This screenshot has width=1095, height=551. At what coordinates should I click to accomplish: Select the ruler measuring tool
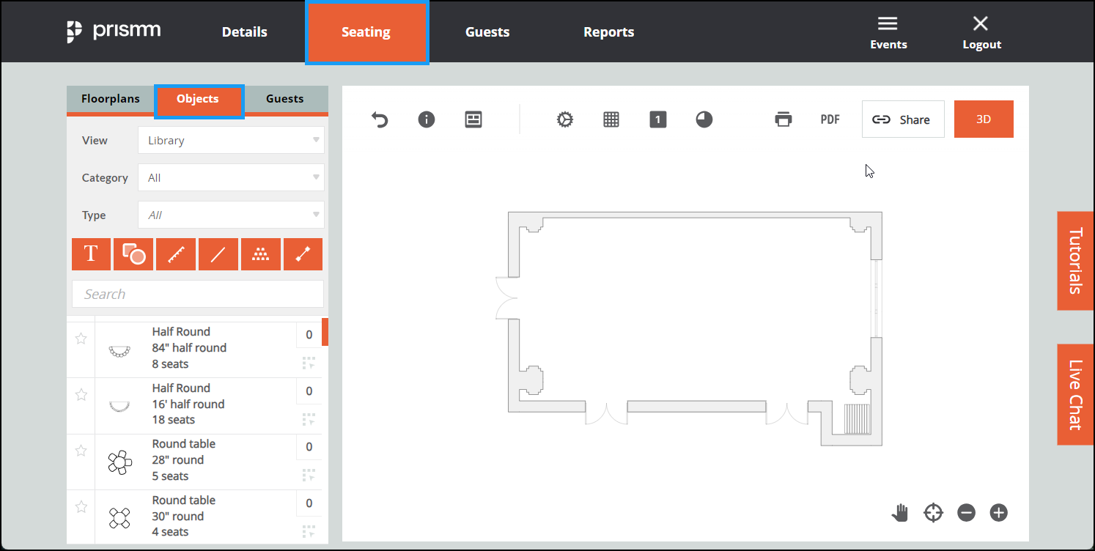176,254
